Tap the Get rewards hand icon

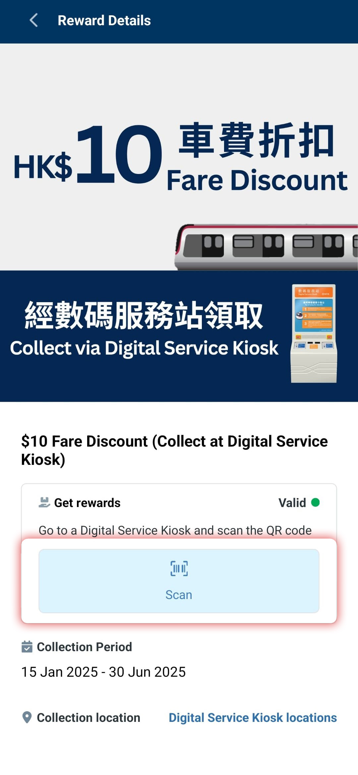(44, 502)
